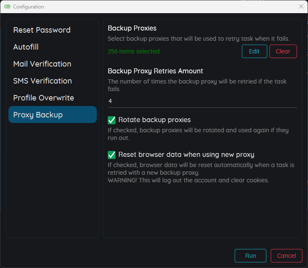
Task: Click the Configuration title text
Action: [x=28, y=7]
